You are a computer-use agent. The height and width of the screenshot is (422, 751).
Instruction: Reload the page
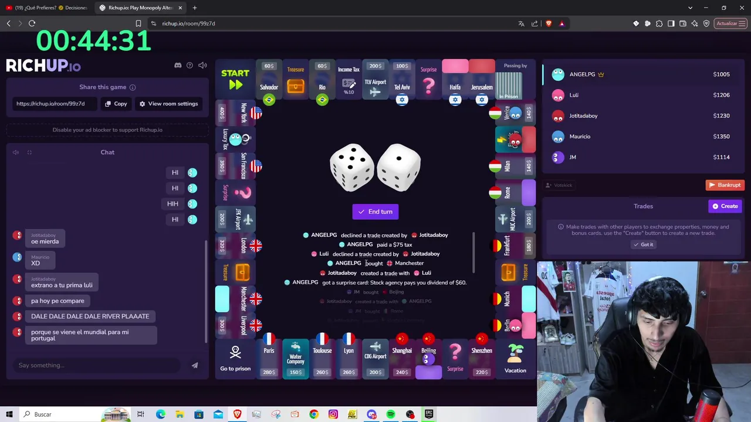32,23
